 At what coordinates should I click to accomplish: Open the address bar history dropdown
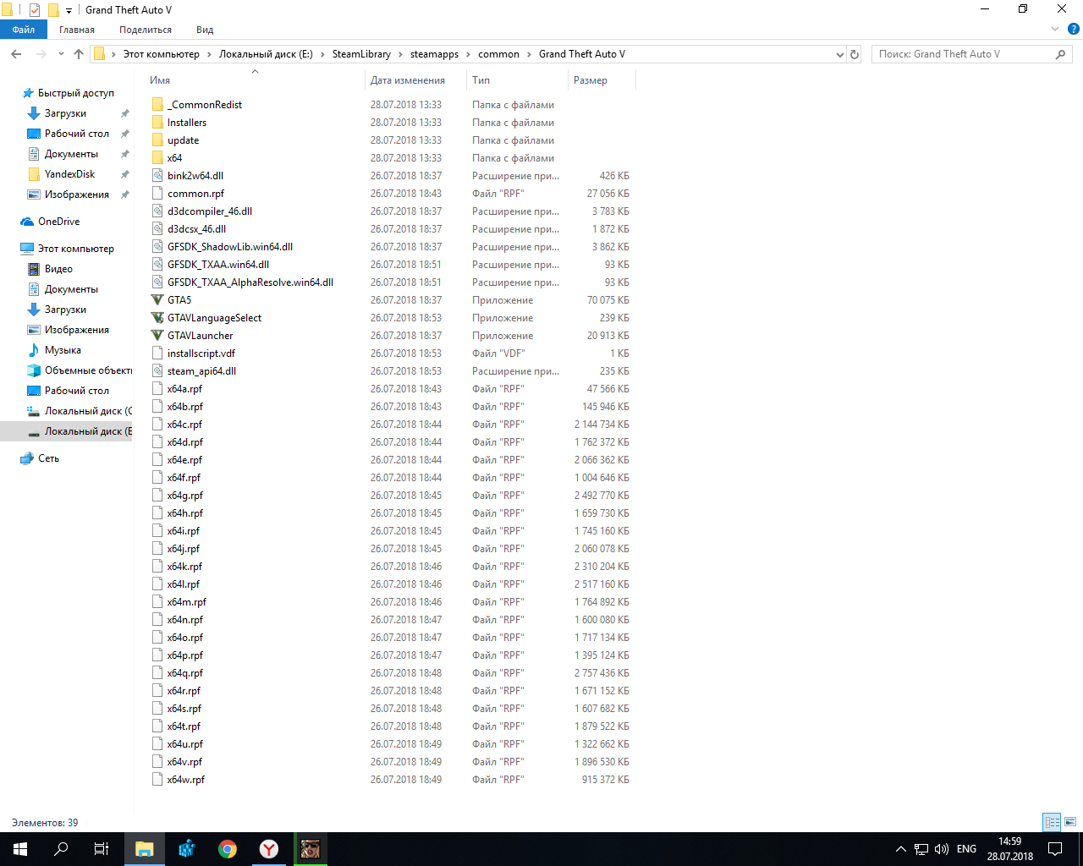pyautogui.click(x=839, y=54)
